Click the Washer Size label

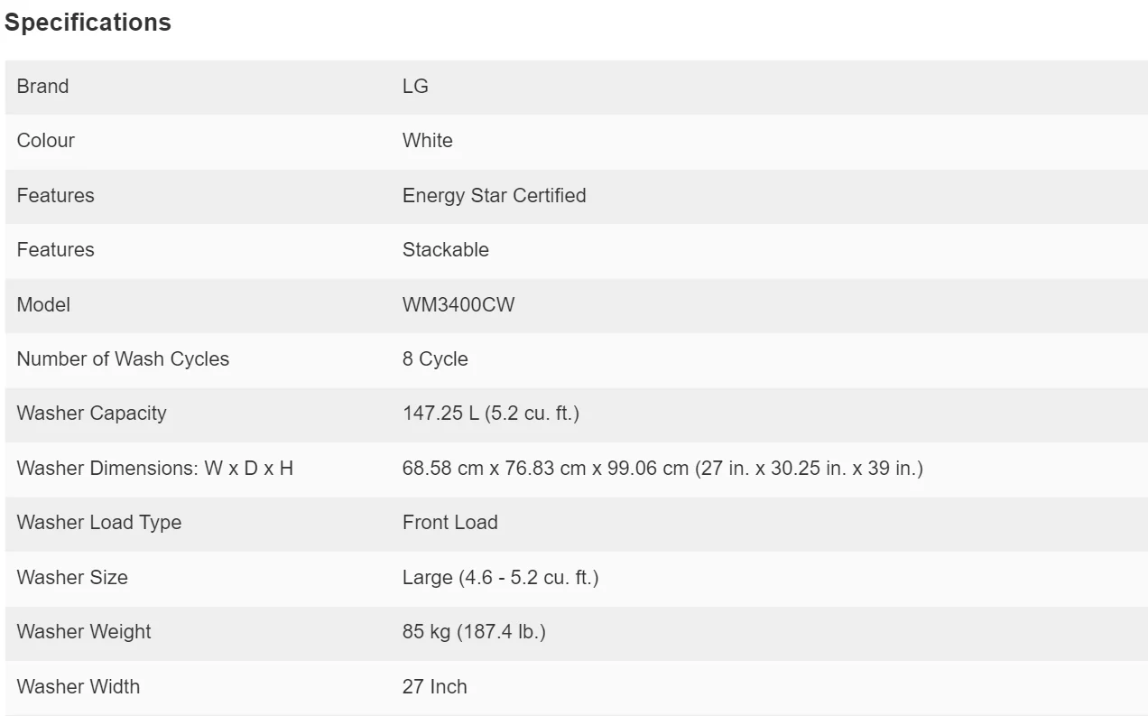(x=72, y=578)
